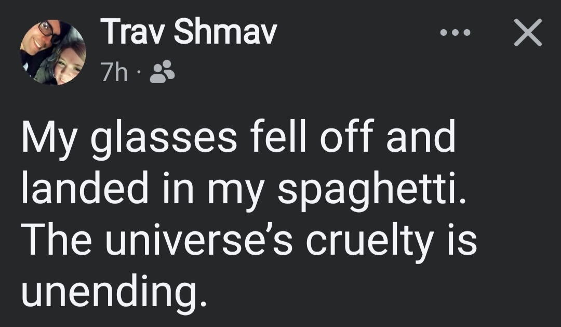Open the Trav Shmav profile name link
Screen dimensions: 561x327
(190, 33)
